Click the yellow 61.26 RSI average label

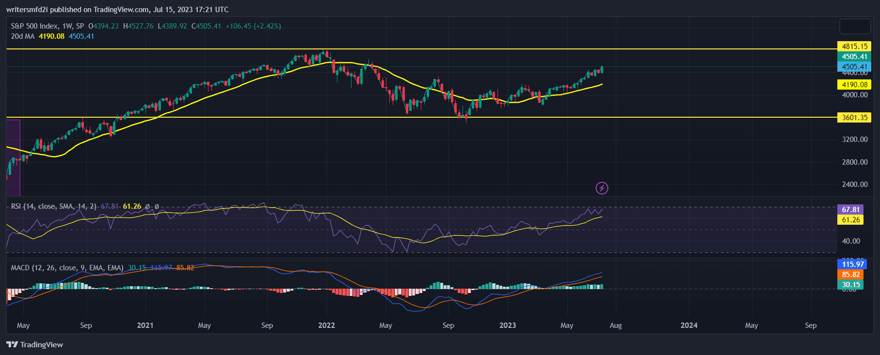(850, 220)
